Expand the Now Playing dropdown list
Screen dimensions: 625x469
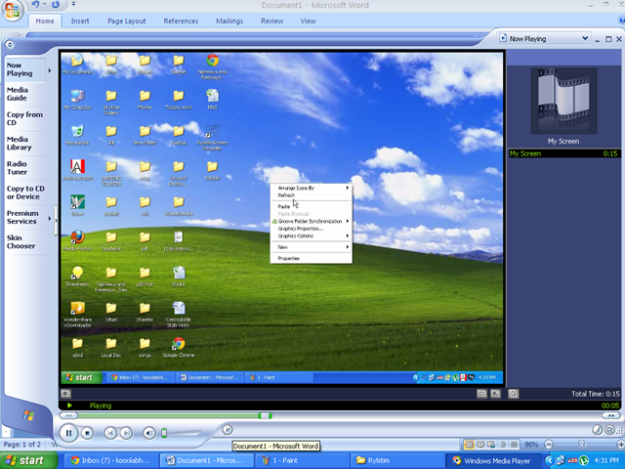tap(587, 39)
